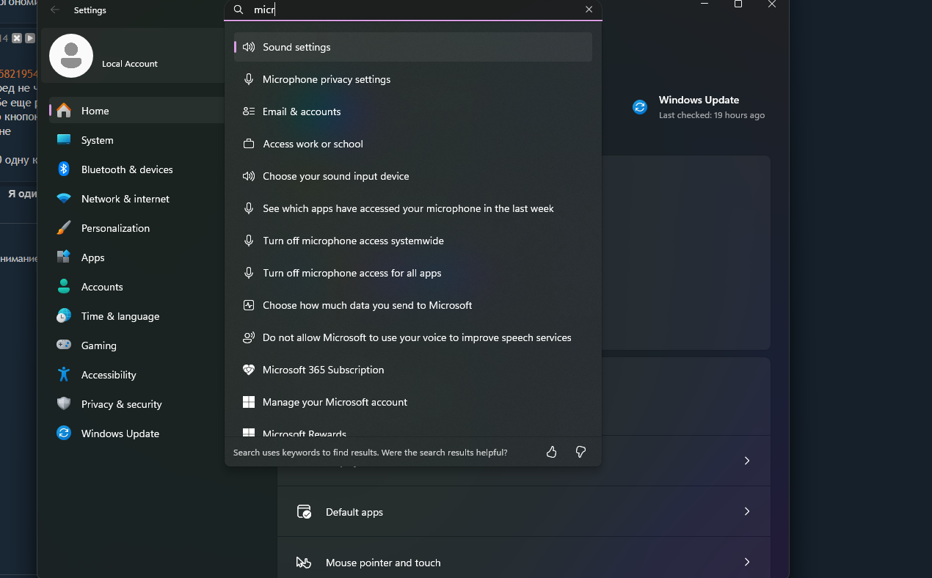Click the speech icon beside Do not allow Microsoft

click(x=249, y=337)
